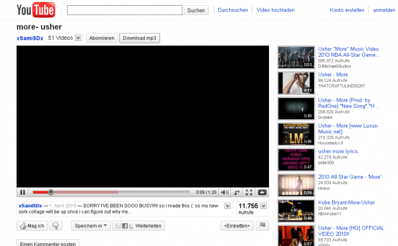The height and width of the screenshot is (246, 398).
Task: Click the Download mp3 button
Action: click(139, 38)
